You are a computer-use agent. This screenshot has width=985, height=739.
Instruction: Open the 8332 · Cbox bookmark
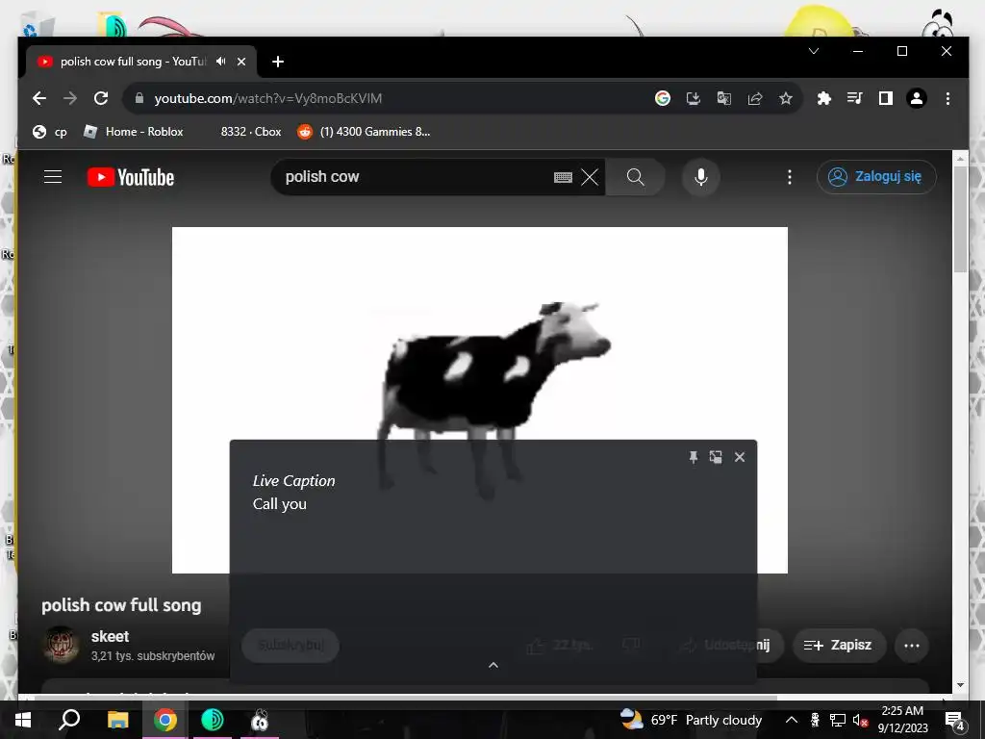251,131
